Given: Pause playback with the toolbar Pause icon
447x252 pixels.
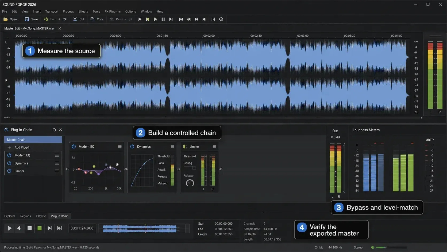Looking at the screenshot, I should click(x=163, y=19).
